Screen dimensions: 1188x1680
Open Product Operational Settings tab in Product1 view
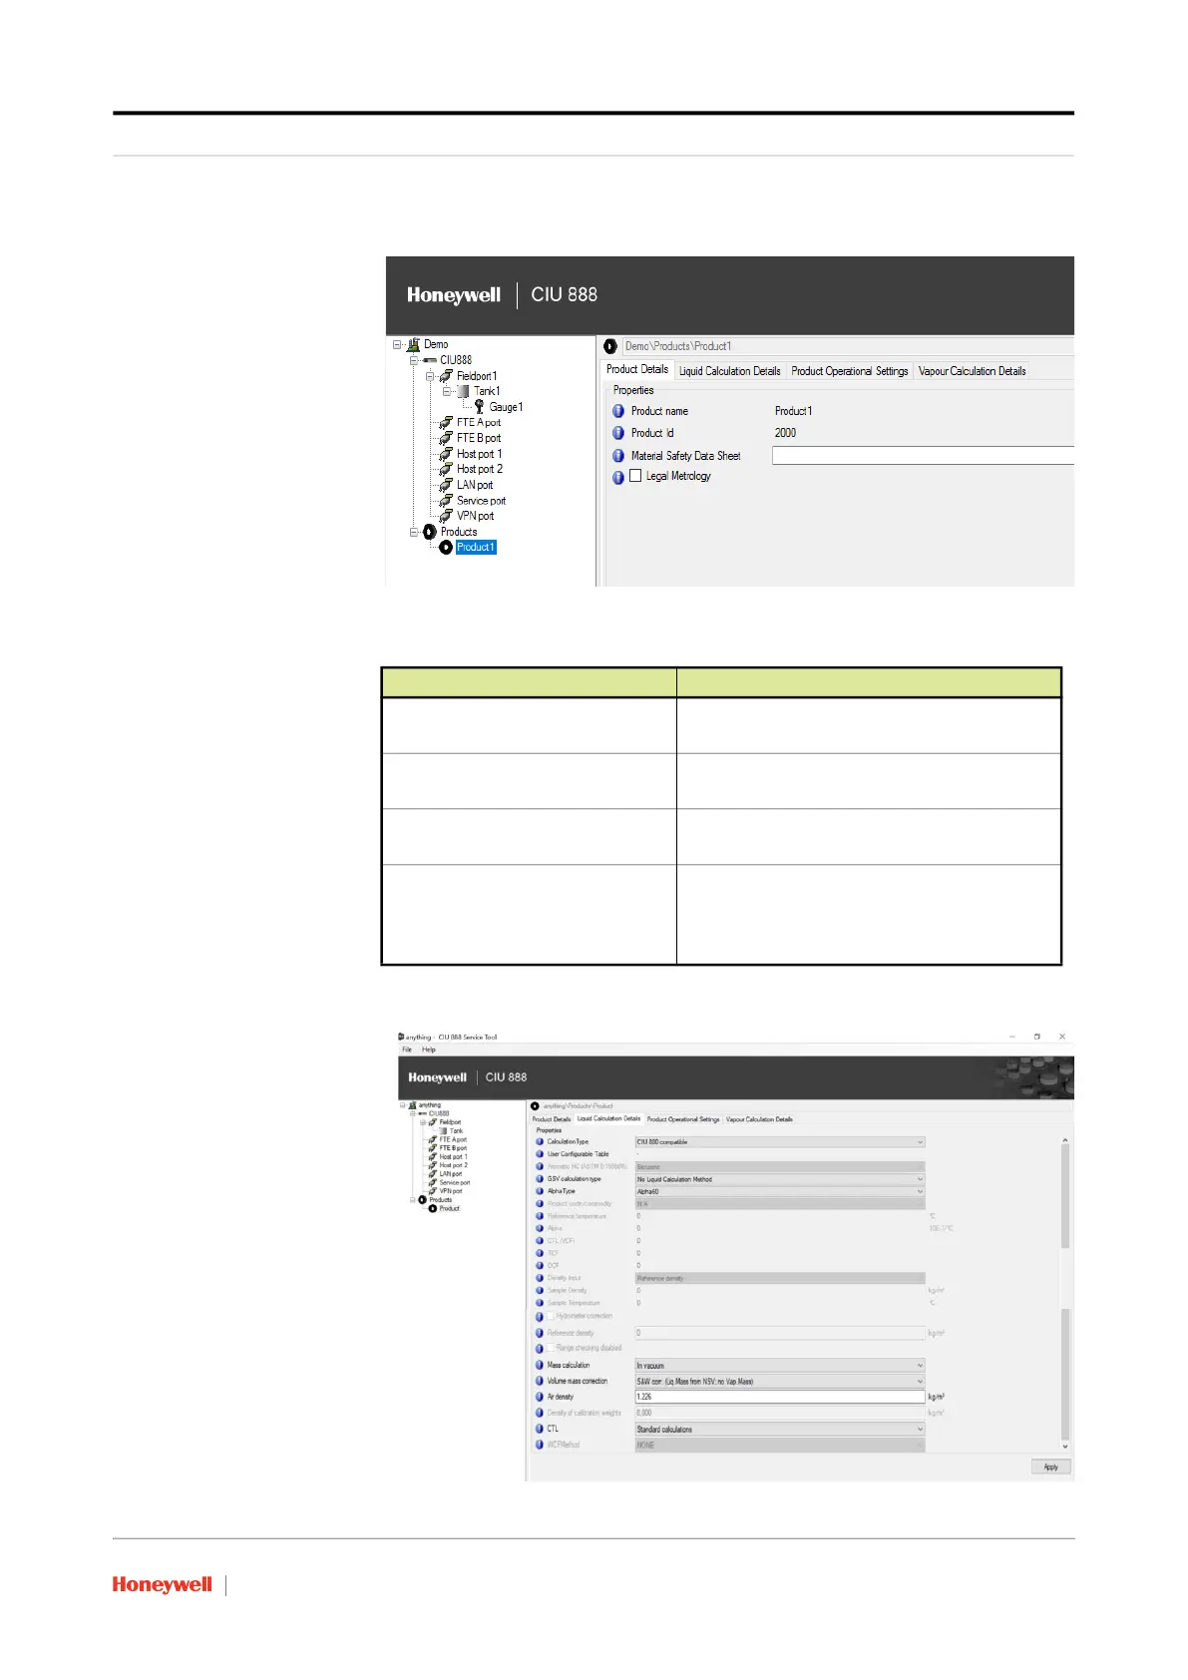click(x=850, y=371)
